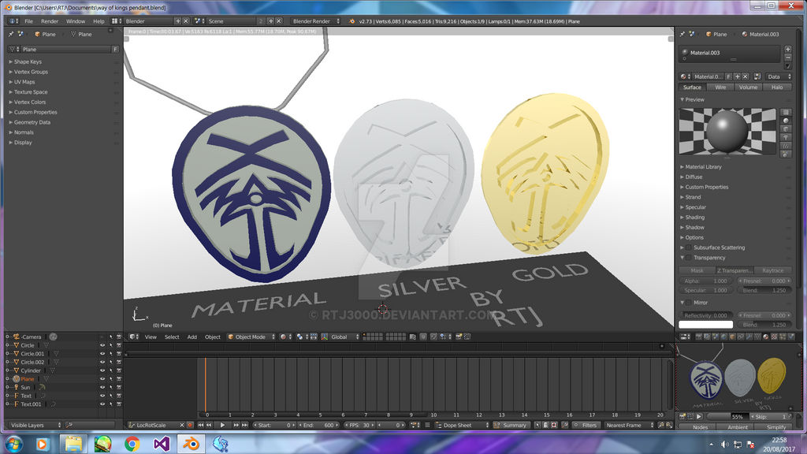The height and width of the screenshot is (454, 807).
Task: Open Visual Studio from taskbar
Action: click(x=162, y=444)
